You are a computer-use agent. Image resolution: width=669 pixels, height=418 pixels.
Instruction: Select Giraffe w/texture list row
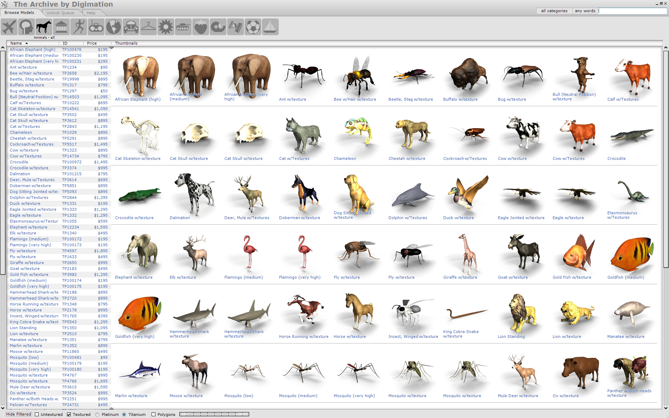59,263
